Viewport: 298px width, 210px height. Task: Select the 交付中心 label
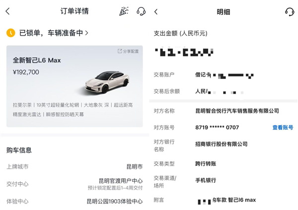tap(17, 184)
